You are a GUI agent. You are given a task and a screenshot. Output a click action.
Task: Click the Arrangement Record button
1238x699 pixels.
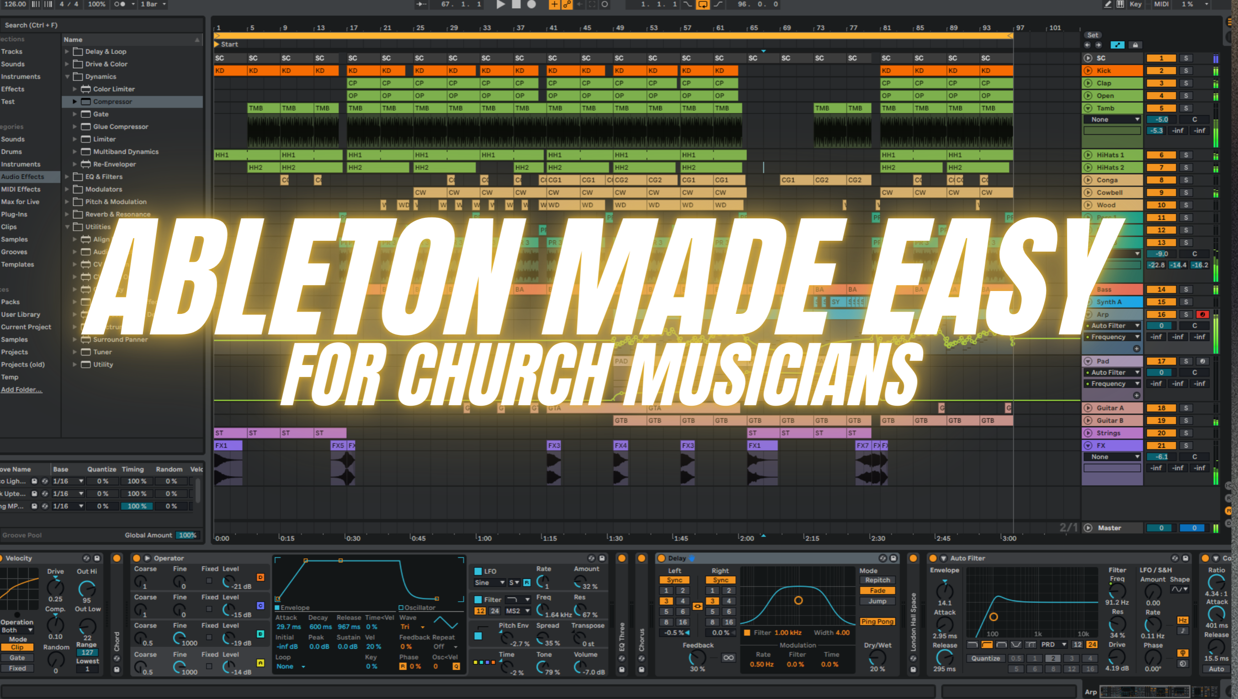(531, 4)
